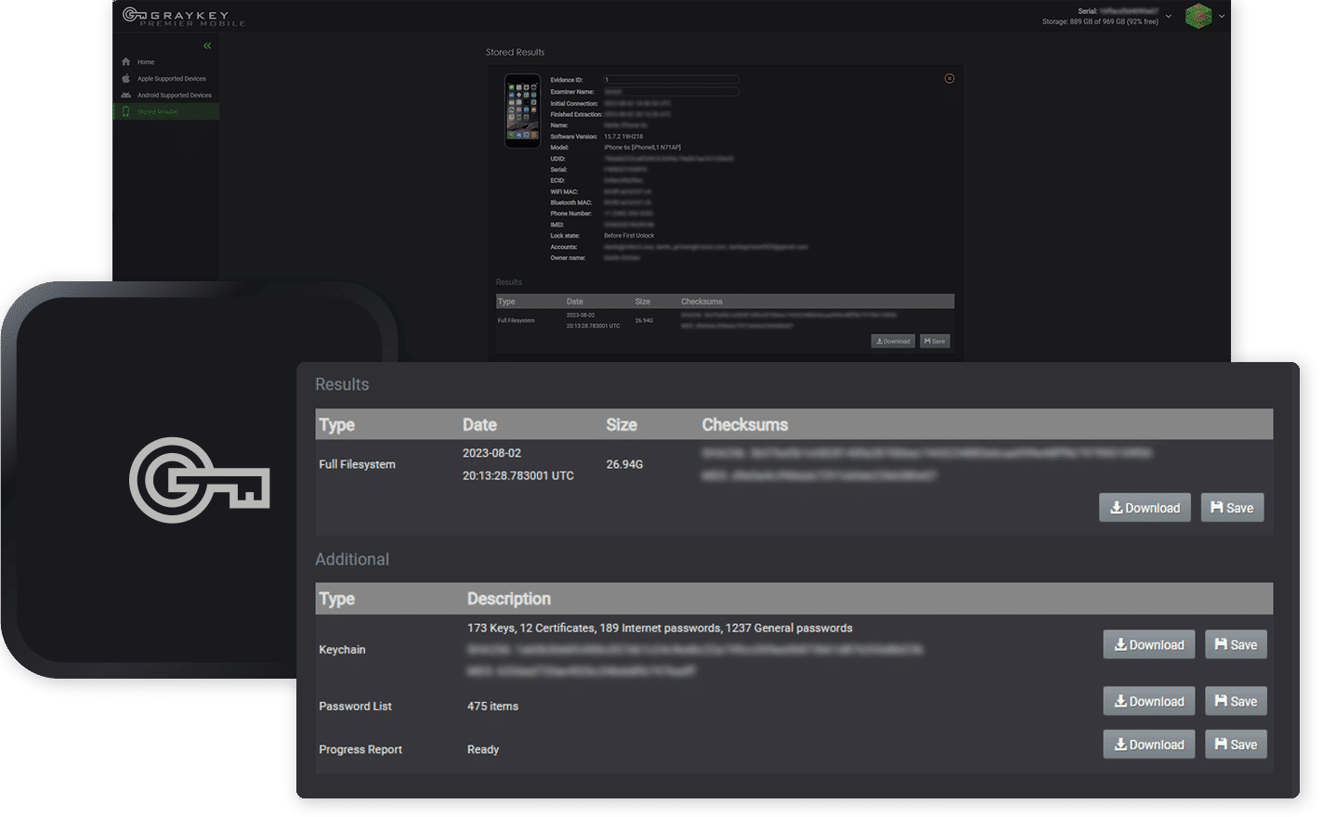Screen dimensions: 1336x817
Task: Download the Password List
Action: click(1149, 702)
